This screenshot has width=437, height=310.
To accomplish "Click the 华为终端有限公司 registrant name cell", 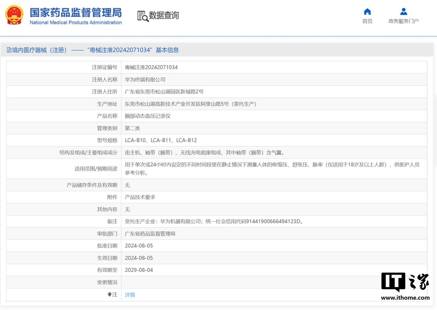I will click(x=274, y=80).
